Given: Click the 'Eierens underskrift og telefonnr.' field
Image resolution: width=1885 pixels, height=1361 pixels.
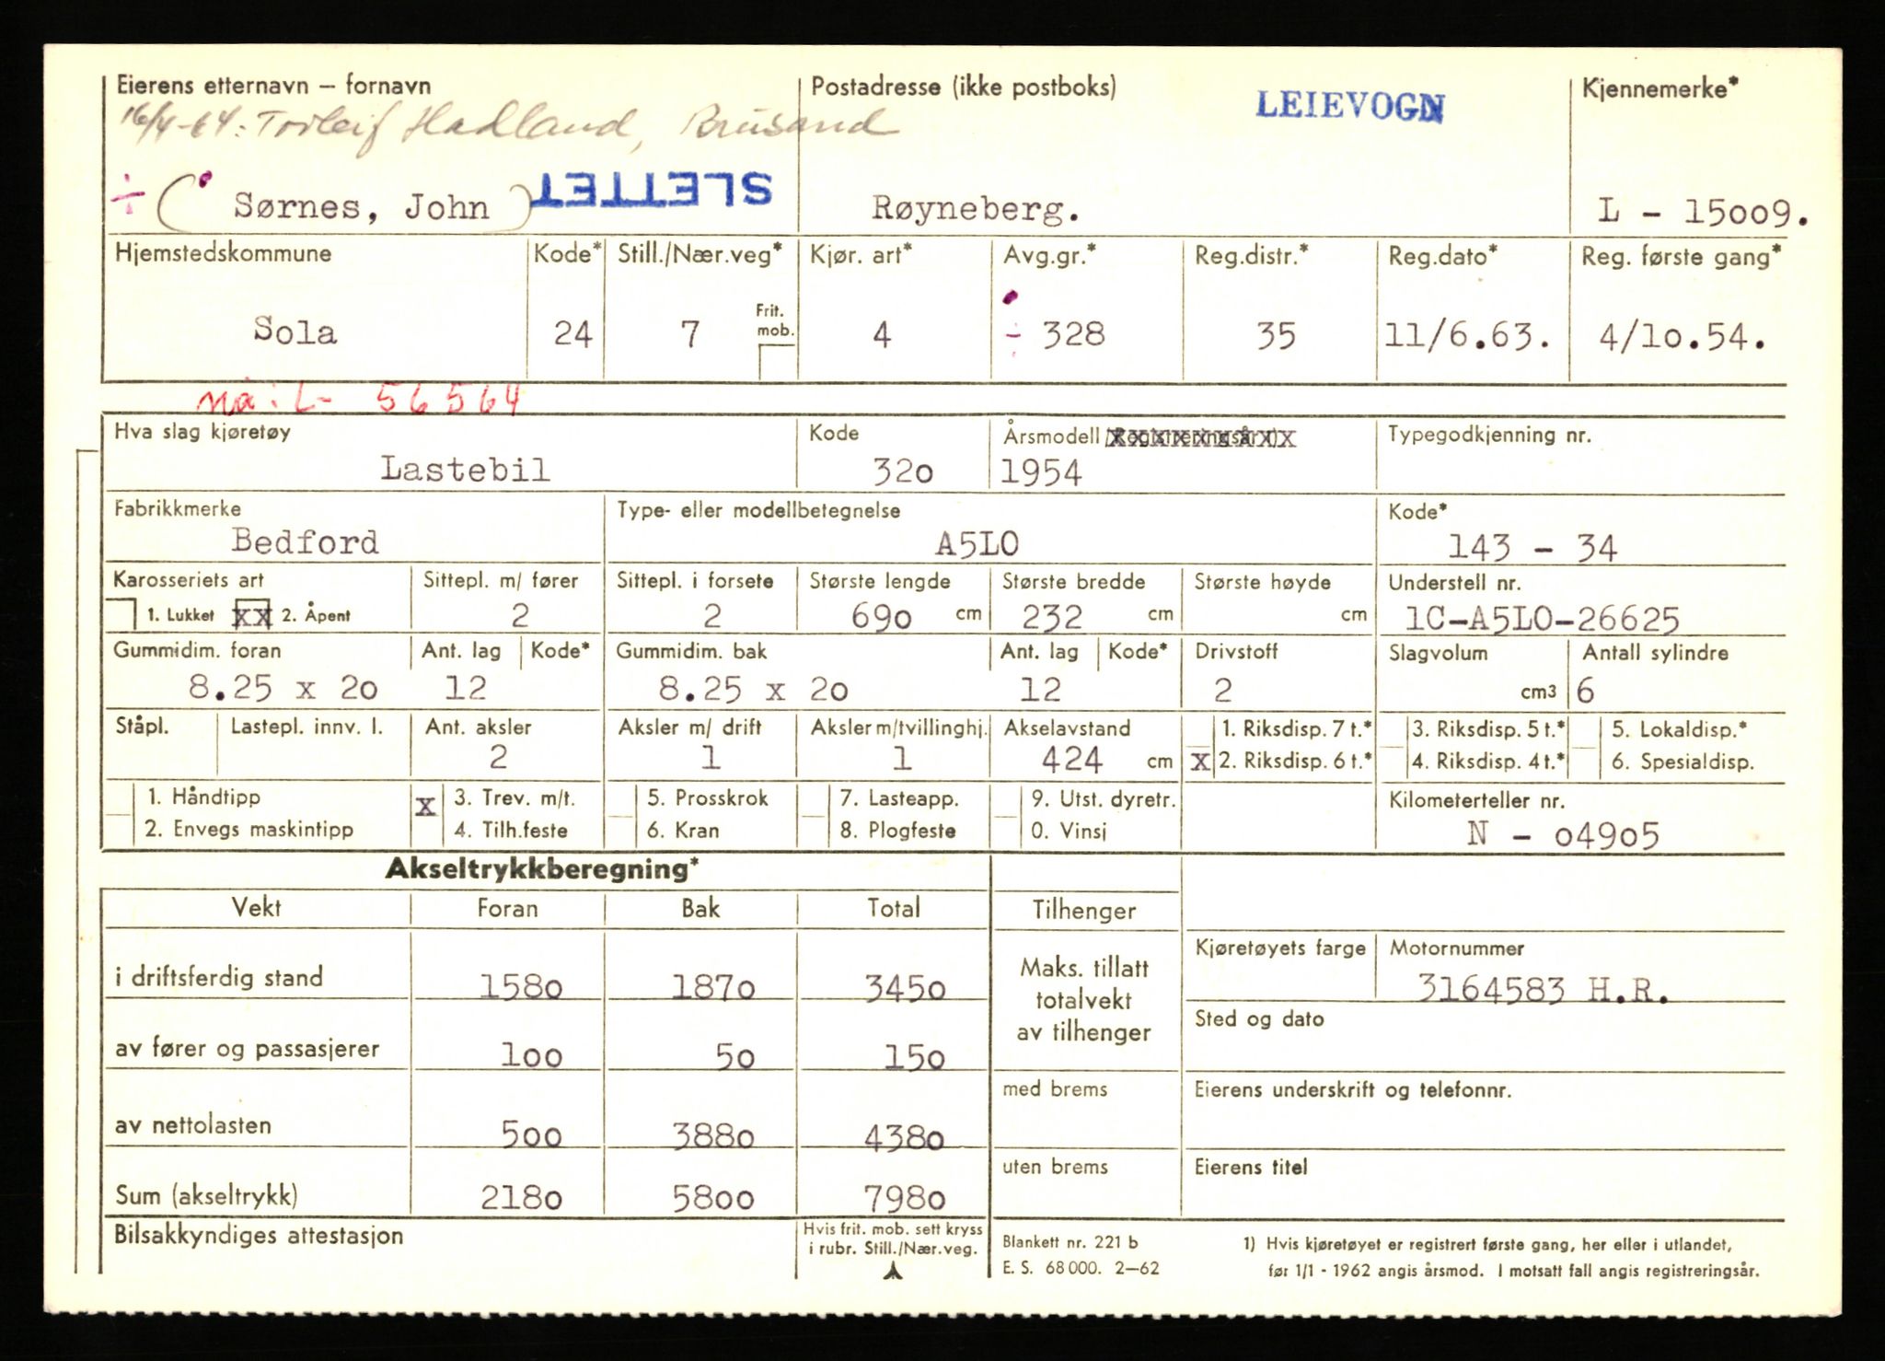Looking at the screenshot, I should tap(1485, 1111).
